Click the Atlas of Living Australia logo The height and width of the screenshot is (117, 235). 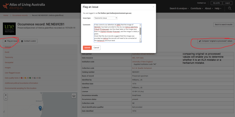[23, 6]
